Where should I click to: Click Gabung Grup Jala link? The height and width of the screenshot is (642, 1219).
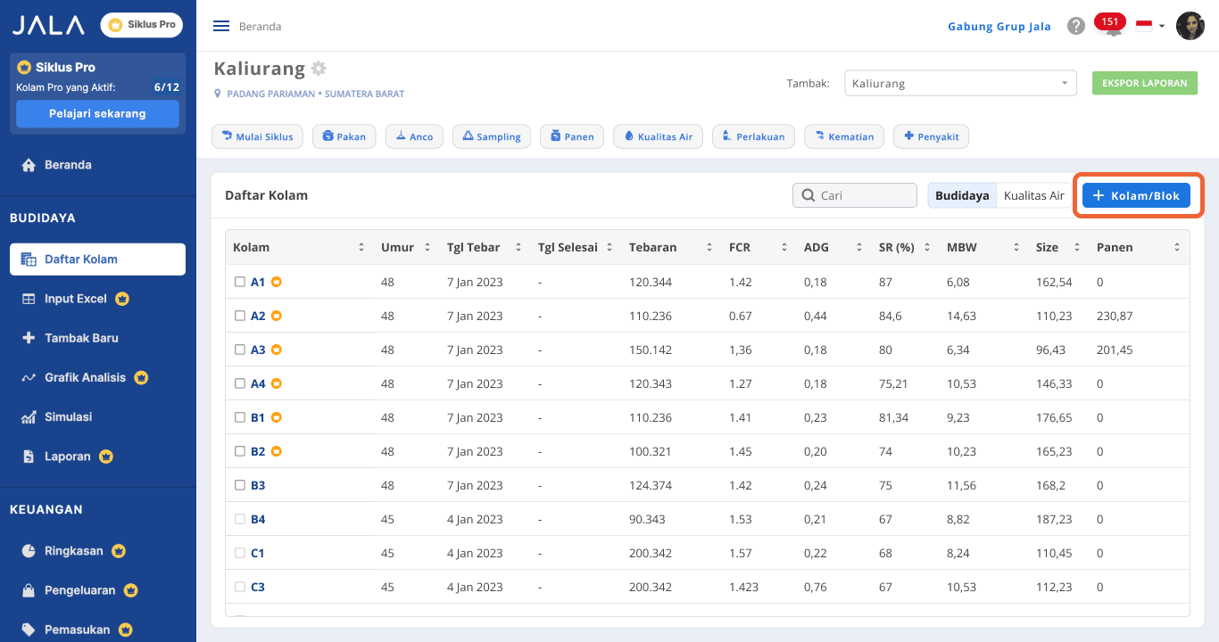(x=999, y=26)
